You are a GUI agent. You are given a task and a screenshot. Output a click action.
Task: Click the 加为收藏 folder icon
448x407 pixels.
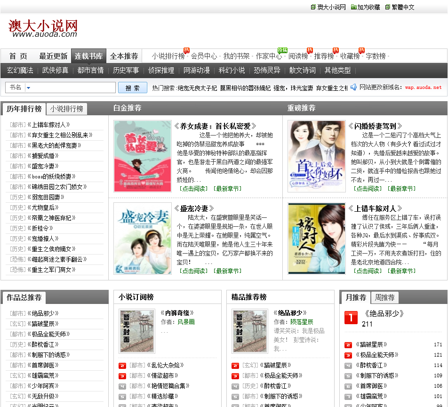click(x=354, y=7)
